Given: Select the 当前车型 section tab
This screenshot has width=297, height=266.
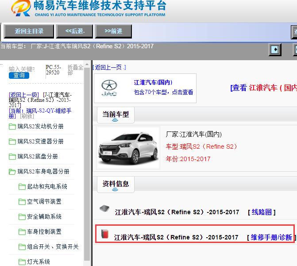Looking at the screenshot, I should point(116,115).
